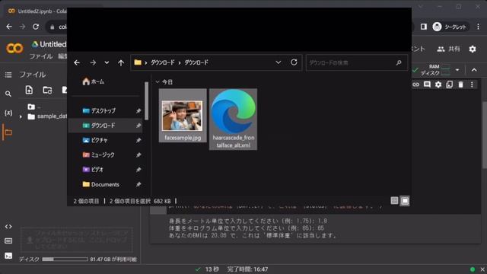Unpin Videos using its pin icon
487x274 pixels.
click(138, 170)
